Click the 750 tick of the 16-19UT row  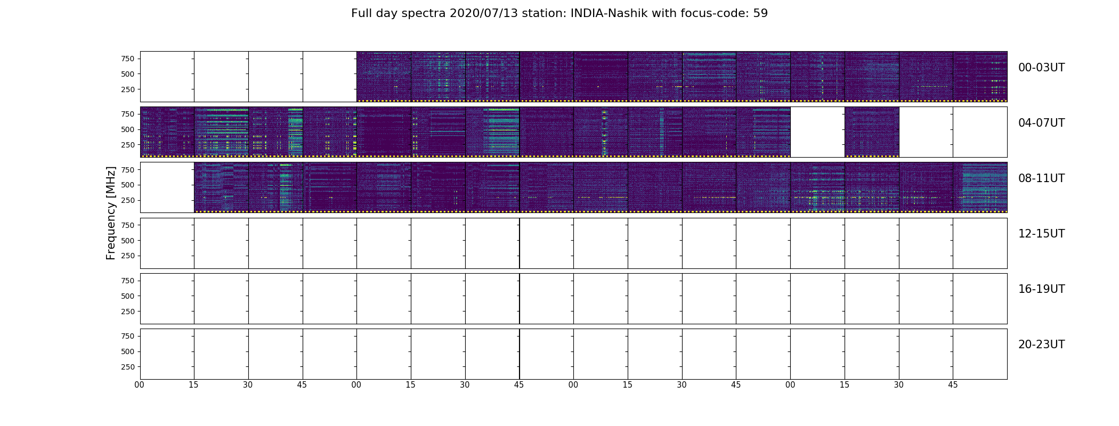point(128,281)
